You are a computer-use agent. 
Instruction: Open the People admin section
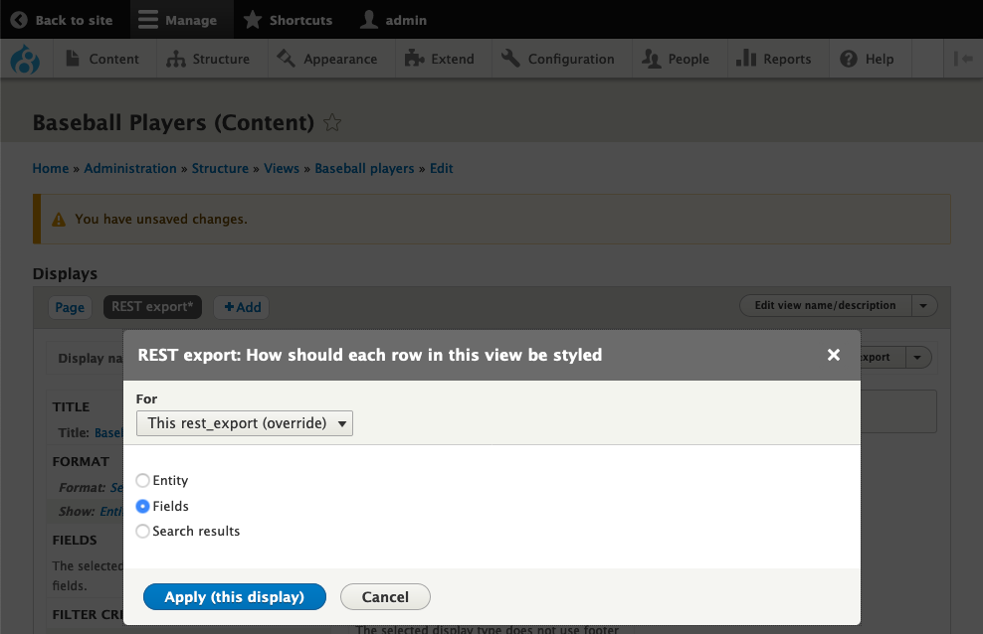pos(679,59)
